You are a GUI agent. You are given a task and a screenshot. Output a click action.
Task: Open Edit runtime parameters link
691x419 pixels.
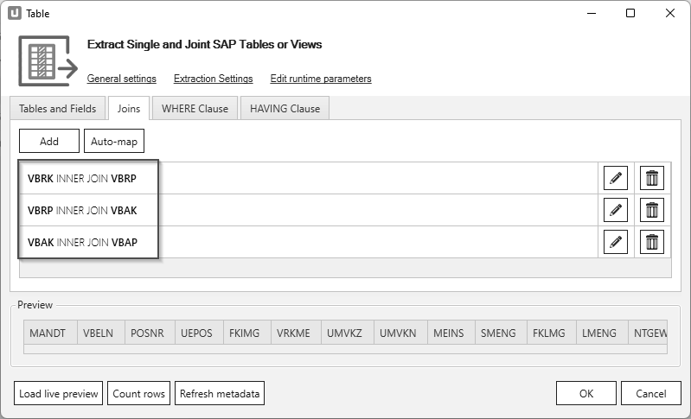pos(321,79)
